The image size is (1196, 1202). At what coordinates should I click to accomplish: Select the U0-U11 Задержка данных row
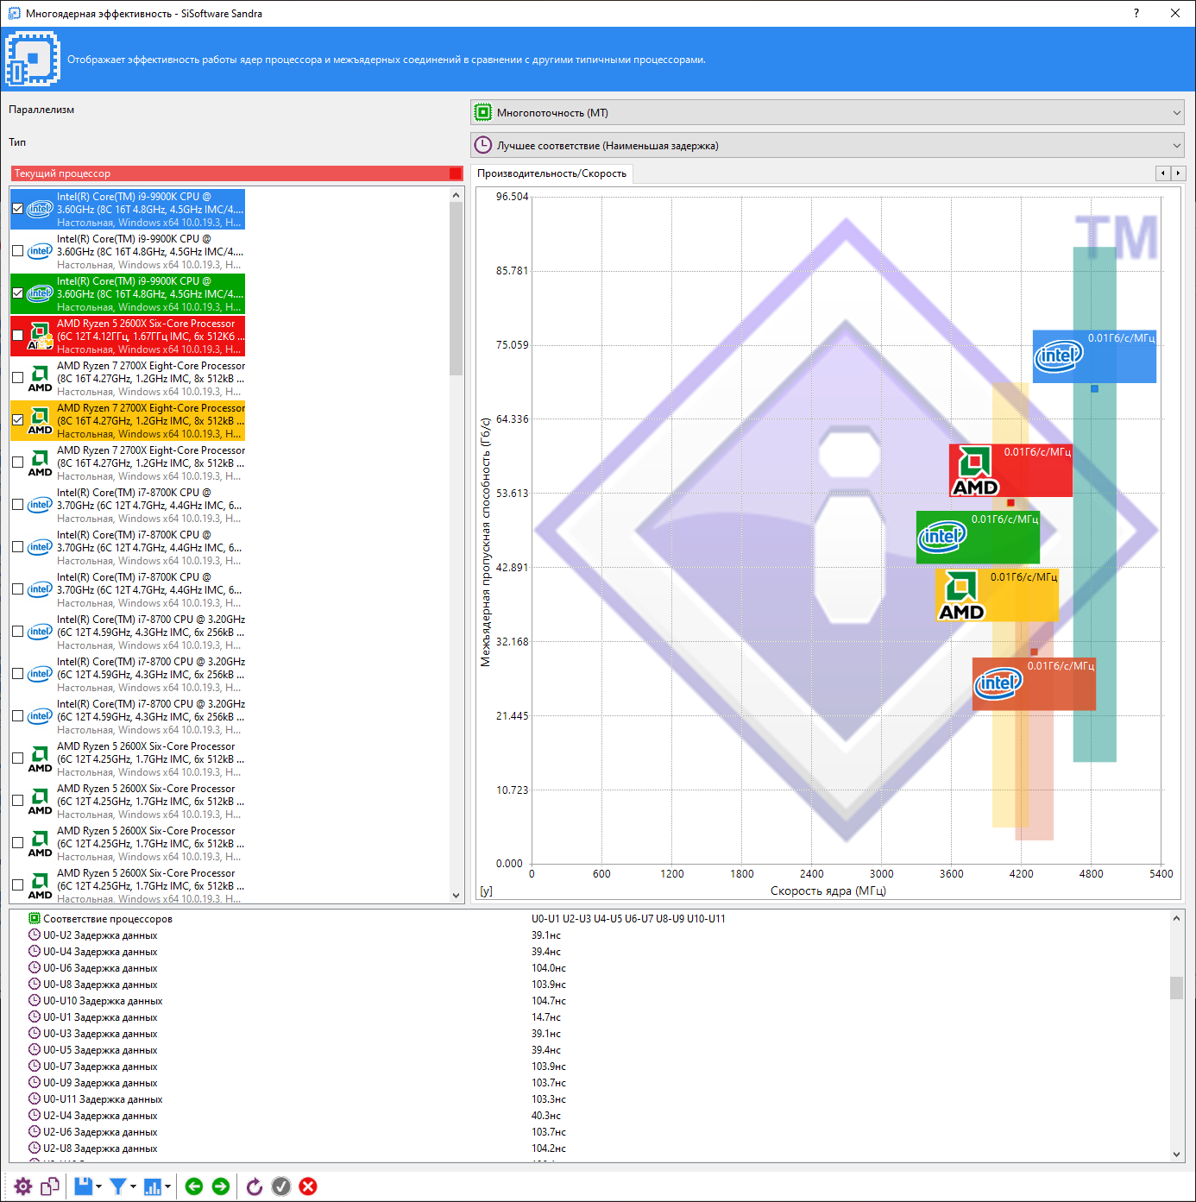click(589, 1099)
